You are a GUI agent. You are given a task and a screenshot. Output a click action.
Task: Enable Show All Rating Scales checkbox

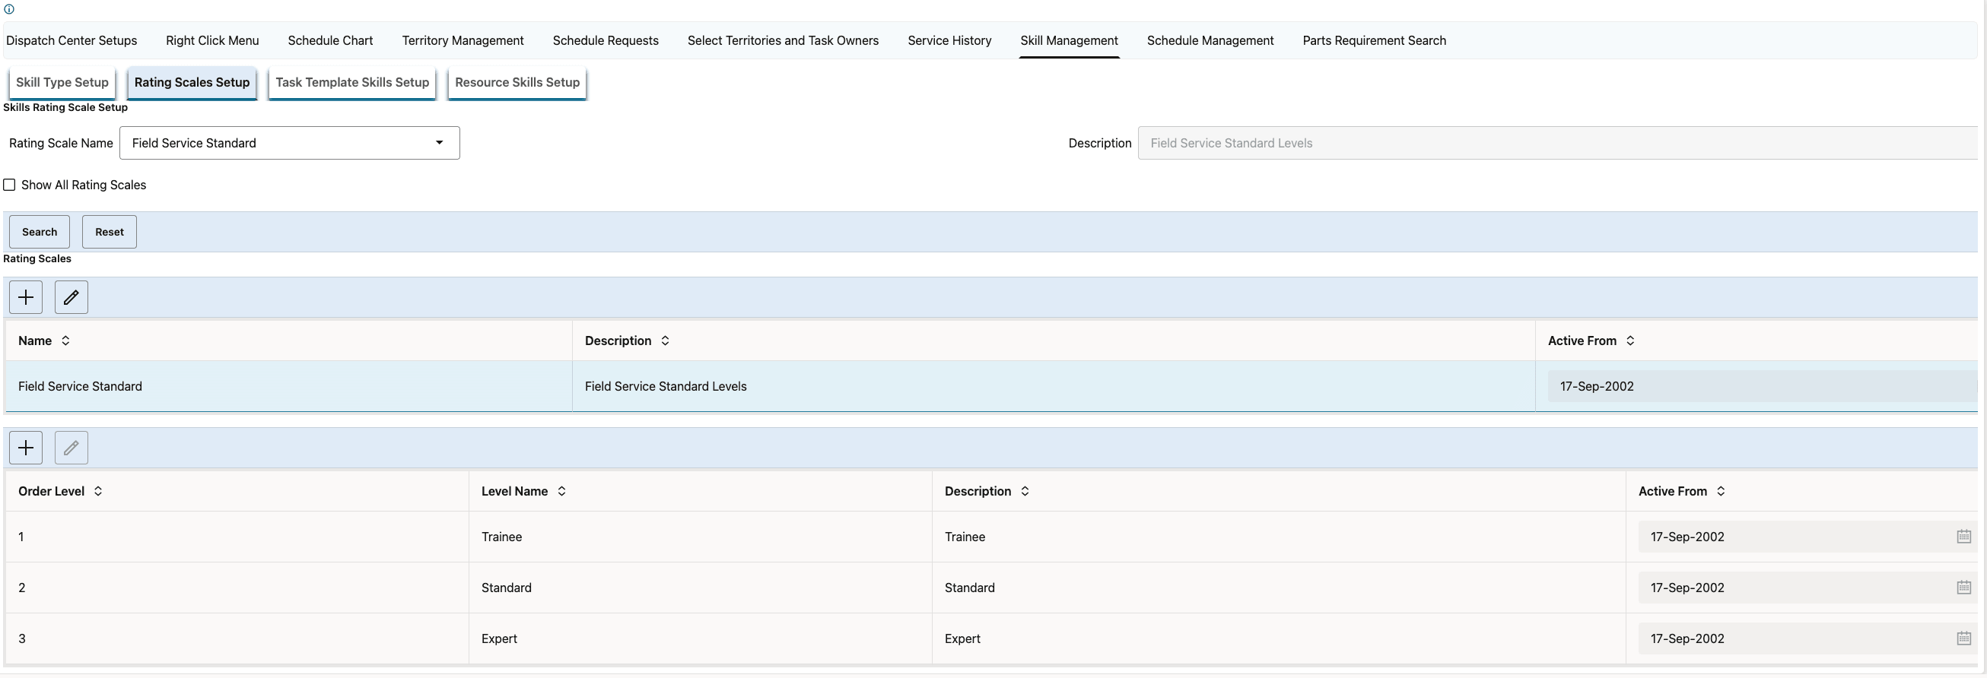[9, 185]
